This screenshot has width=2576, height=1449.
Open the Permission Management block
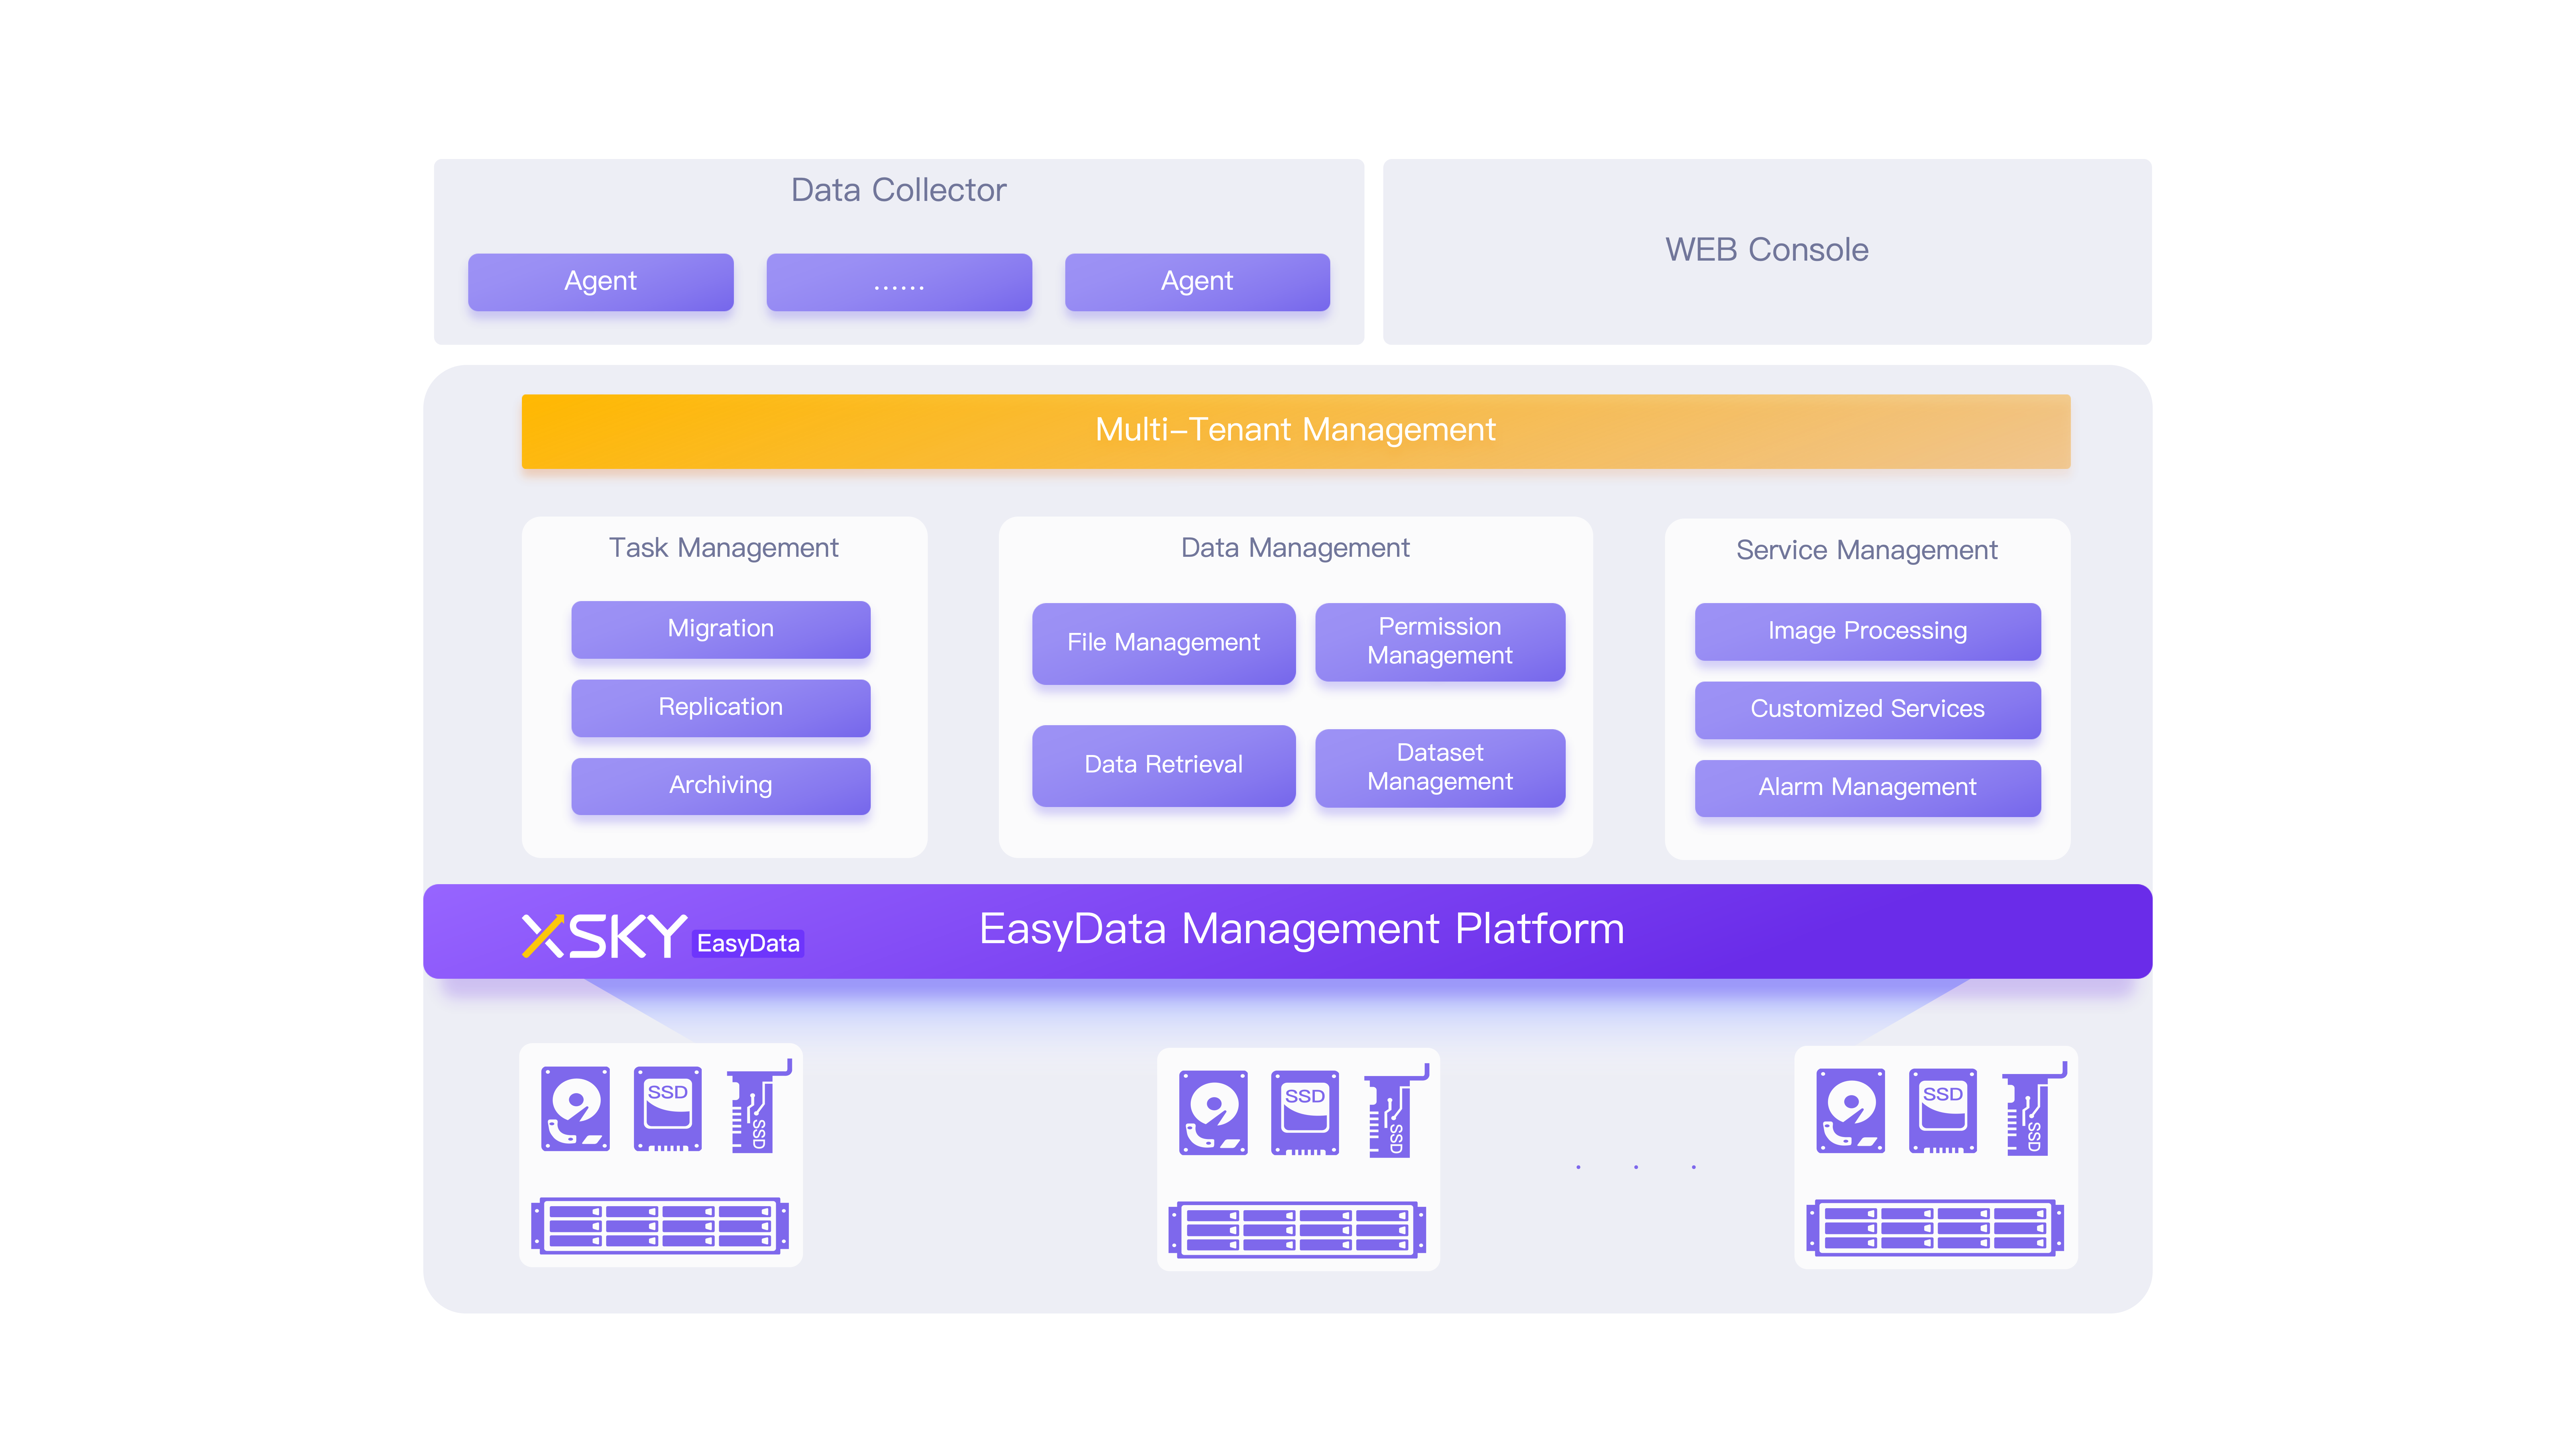pyautogui.click(x=1440, y=642)
